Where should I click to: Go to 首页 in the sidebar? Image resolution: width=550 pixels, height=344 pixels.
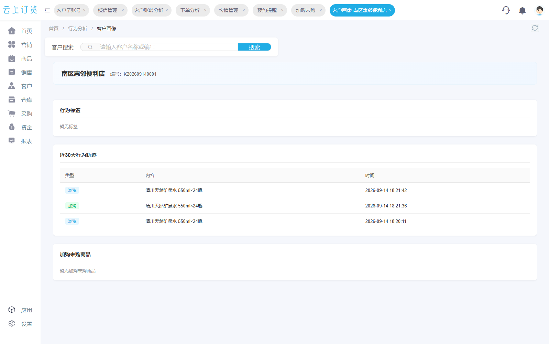coord(20,31)
